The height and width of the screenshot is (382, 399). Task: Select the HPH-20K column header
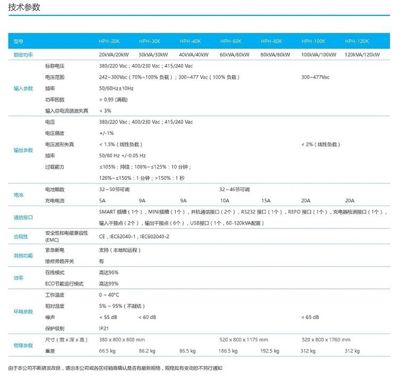pyautogui.click(x=109, y=41)
